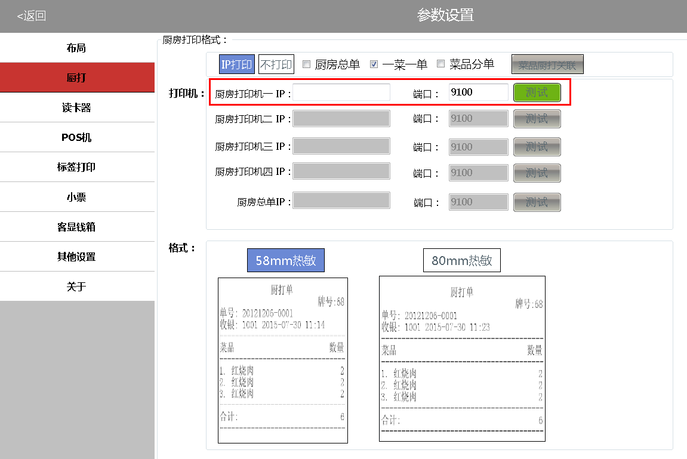Click 测试 for 厨房打印机四
Image resolution: width=687 pixels, height=459 pixels.
tap(537, 173)
